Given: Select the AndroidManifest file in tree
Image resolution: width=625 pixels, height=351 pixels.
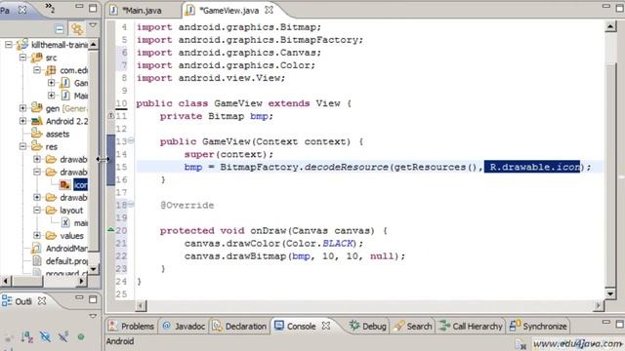Looking at the screenshot, I should click(66, 249).
